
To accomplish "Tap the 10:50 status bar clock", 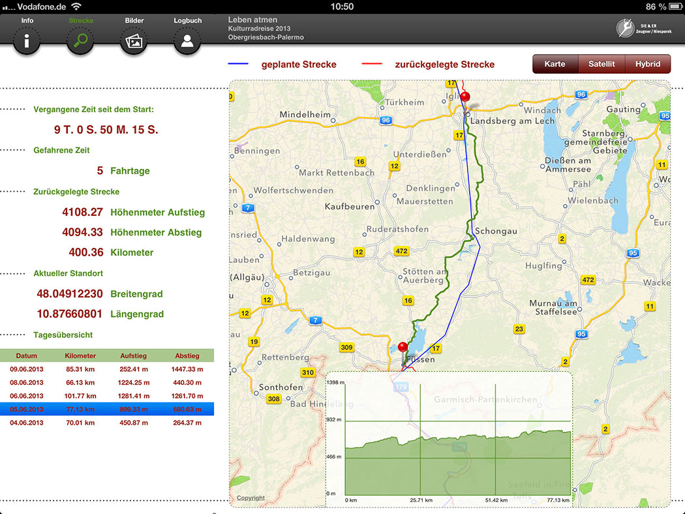I will click(342, 7).
